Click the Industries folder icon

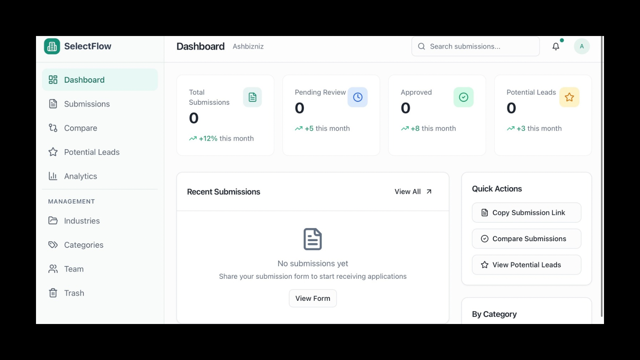[x=53, y=221]
